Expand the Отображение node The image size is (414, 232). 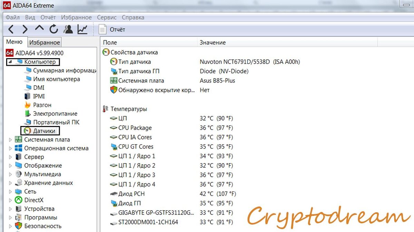10,166
